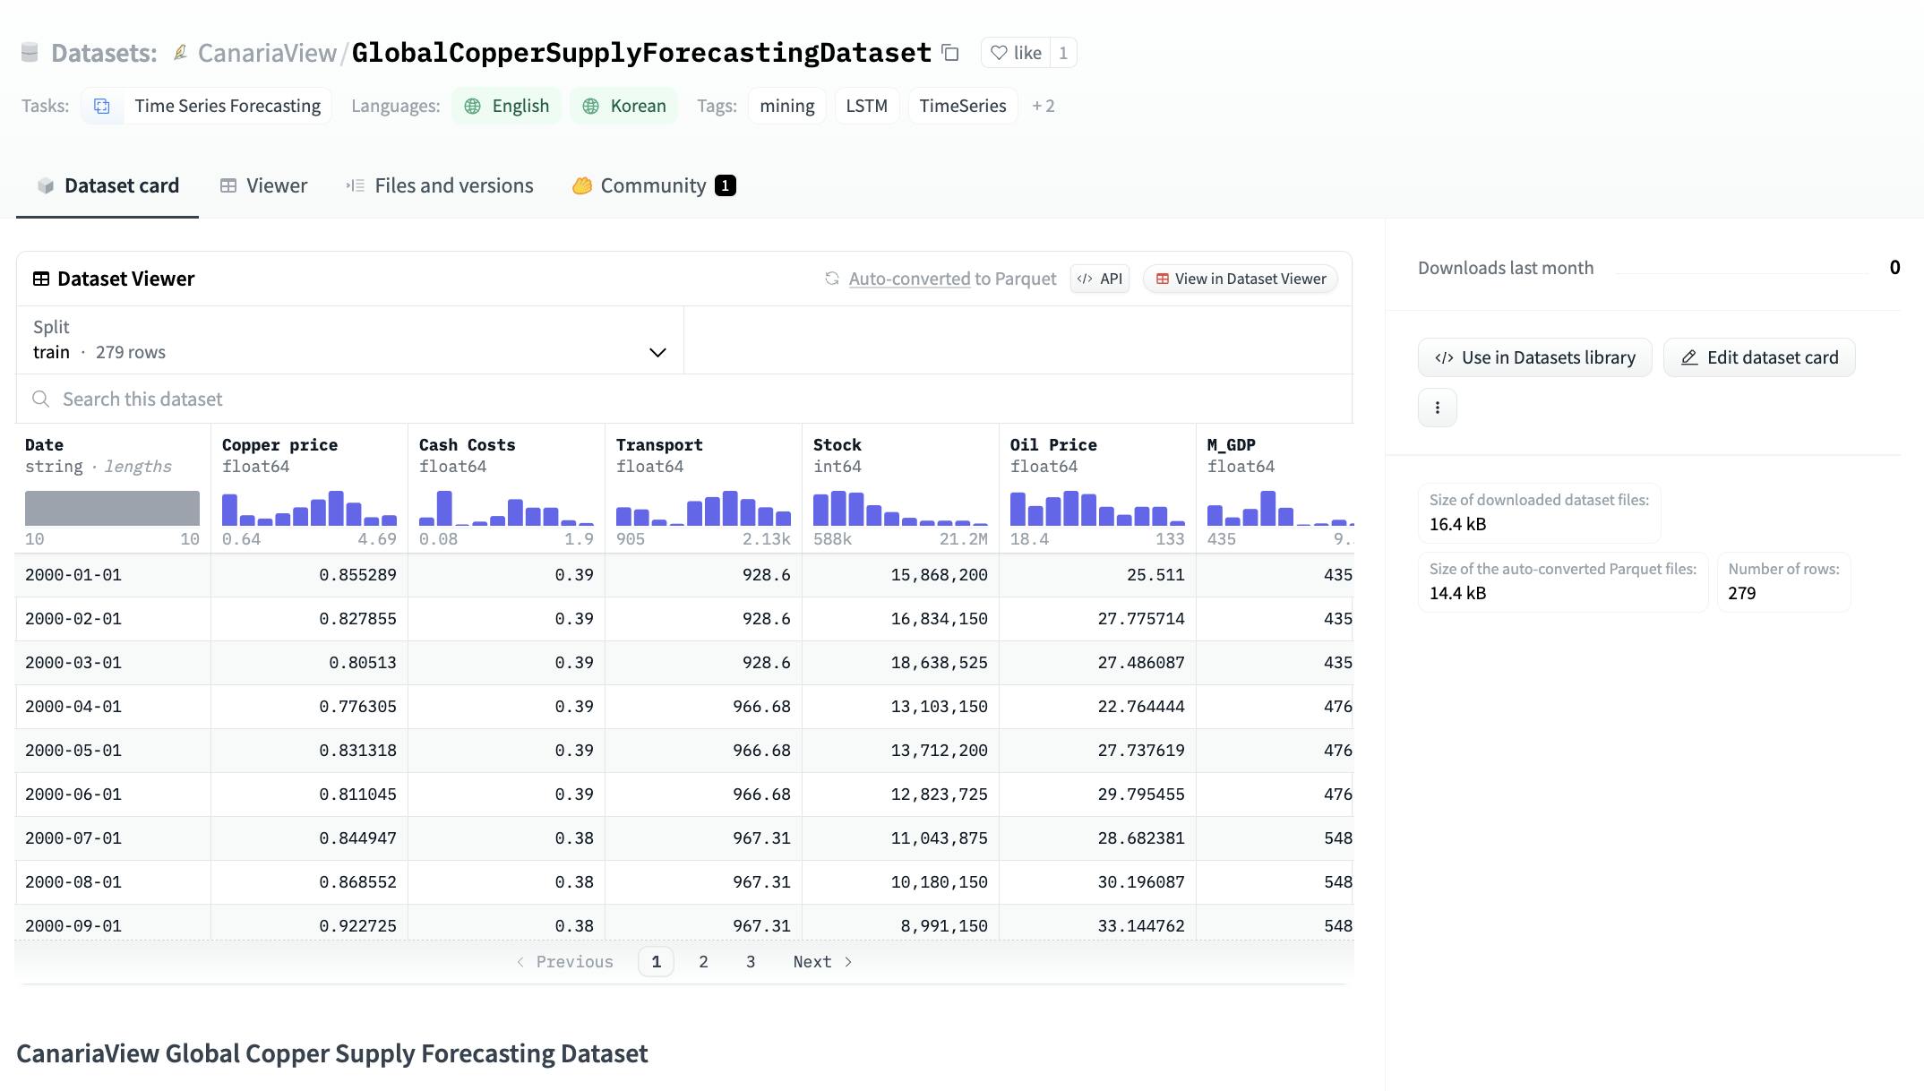
Task: Click the search magnifier icon
Action: (x=40, y=399)
